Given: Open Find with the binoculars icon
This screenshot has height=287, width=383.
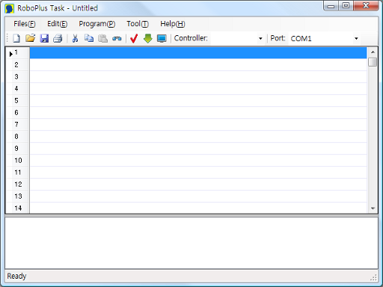Looking at the screenshot, I should 117,38.
